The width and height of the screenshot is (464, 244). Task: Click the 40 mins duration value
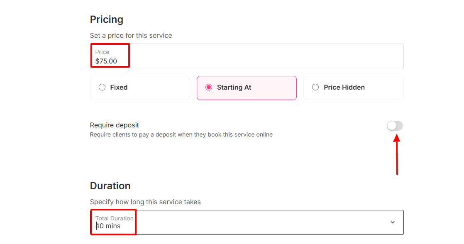(108, 226)
